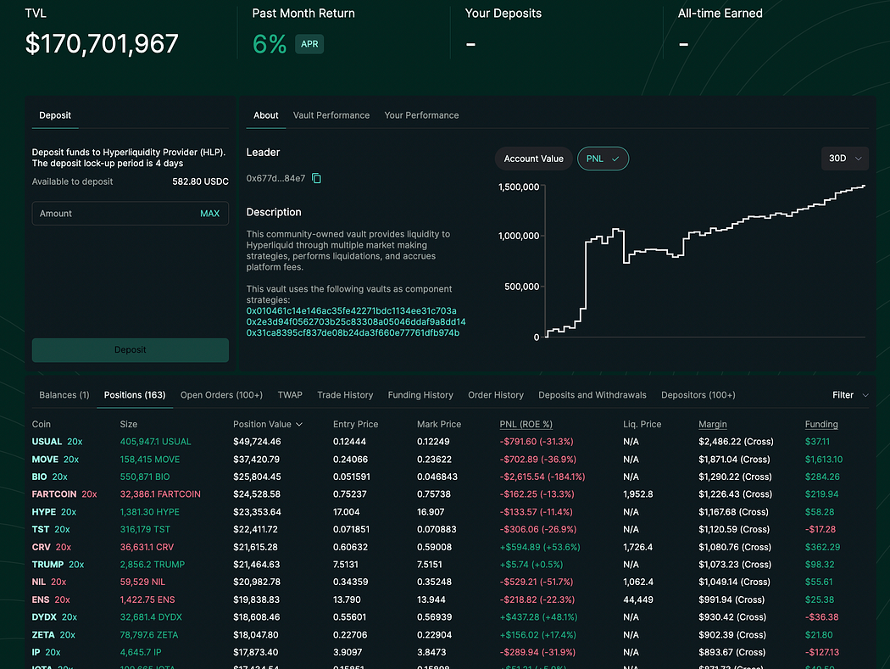Screen dimensions: 890x669
Task: Click FARTCOIN position value $24,528.58
Action: pyautogui.click(x=257, y=494)
